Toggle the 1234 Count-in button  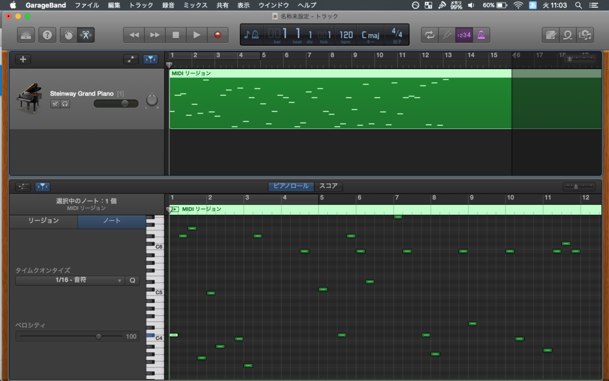tap(464, 35)
